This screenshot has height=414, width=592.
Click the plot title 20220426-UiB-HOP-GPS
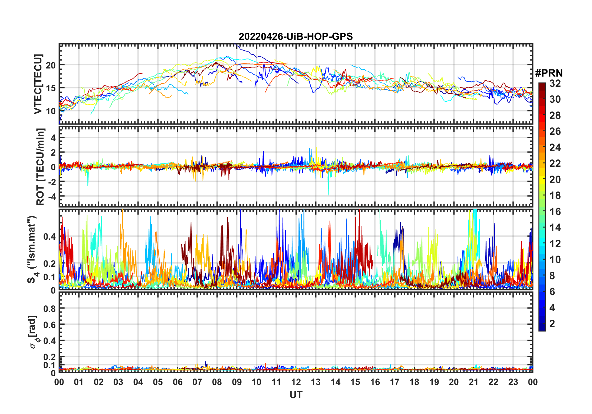[296, 36]
